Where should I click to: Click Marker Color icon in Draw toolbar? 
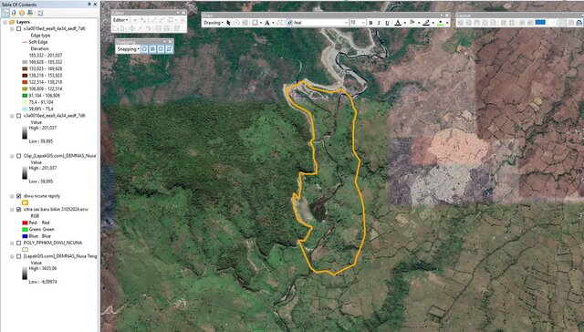pyautogui.click(x=441, y=23)
